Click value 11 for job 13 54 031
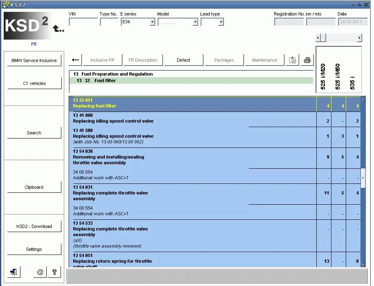Viewport: 374px width, 286px height. coord(327,193)
